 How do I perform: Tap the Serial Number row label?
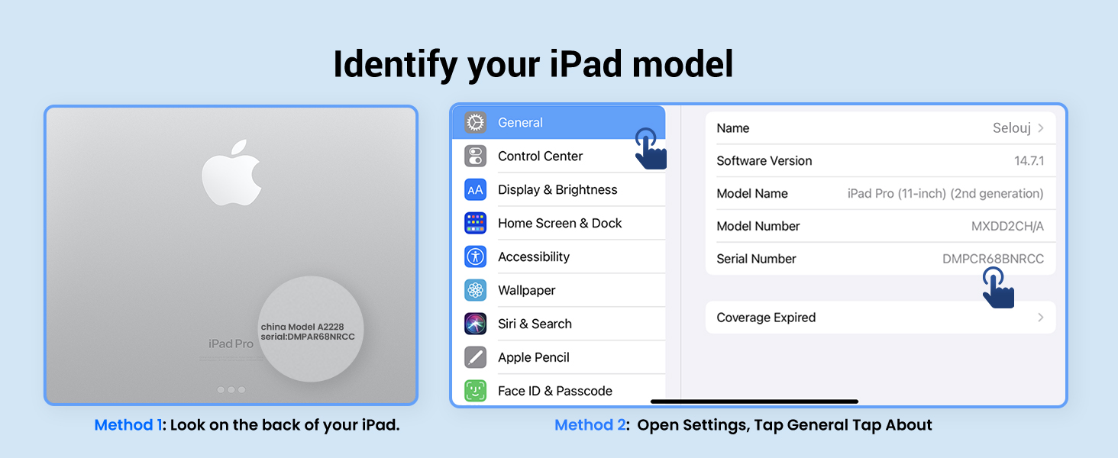[x=756, y=260]
